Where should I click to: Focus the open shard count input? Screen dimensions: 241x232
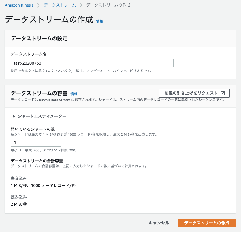point(36,142)
